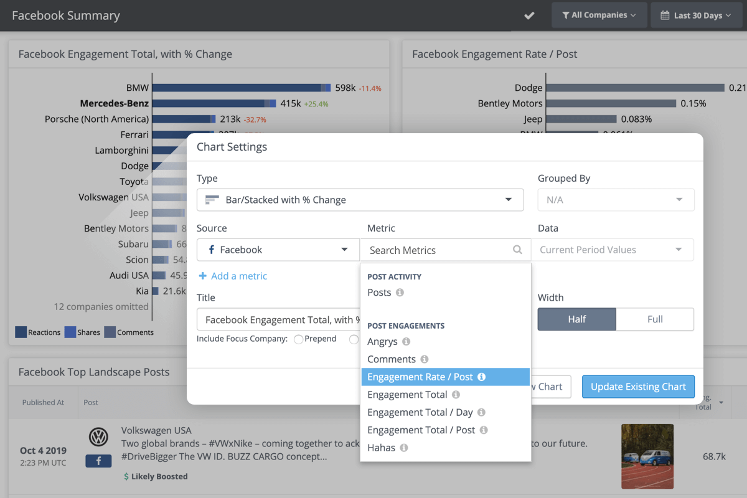
Task: Click the Reactions legend color swatch
Action: pyautogui.click(x=21, y=332)
